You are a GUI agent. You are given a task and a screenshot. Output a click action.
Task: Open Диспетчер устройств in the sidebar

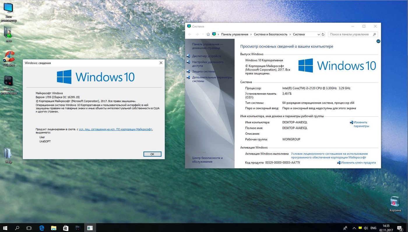pos(207,56)
